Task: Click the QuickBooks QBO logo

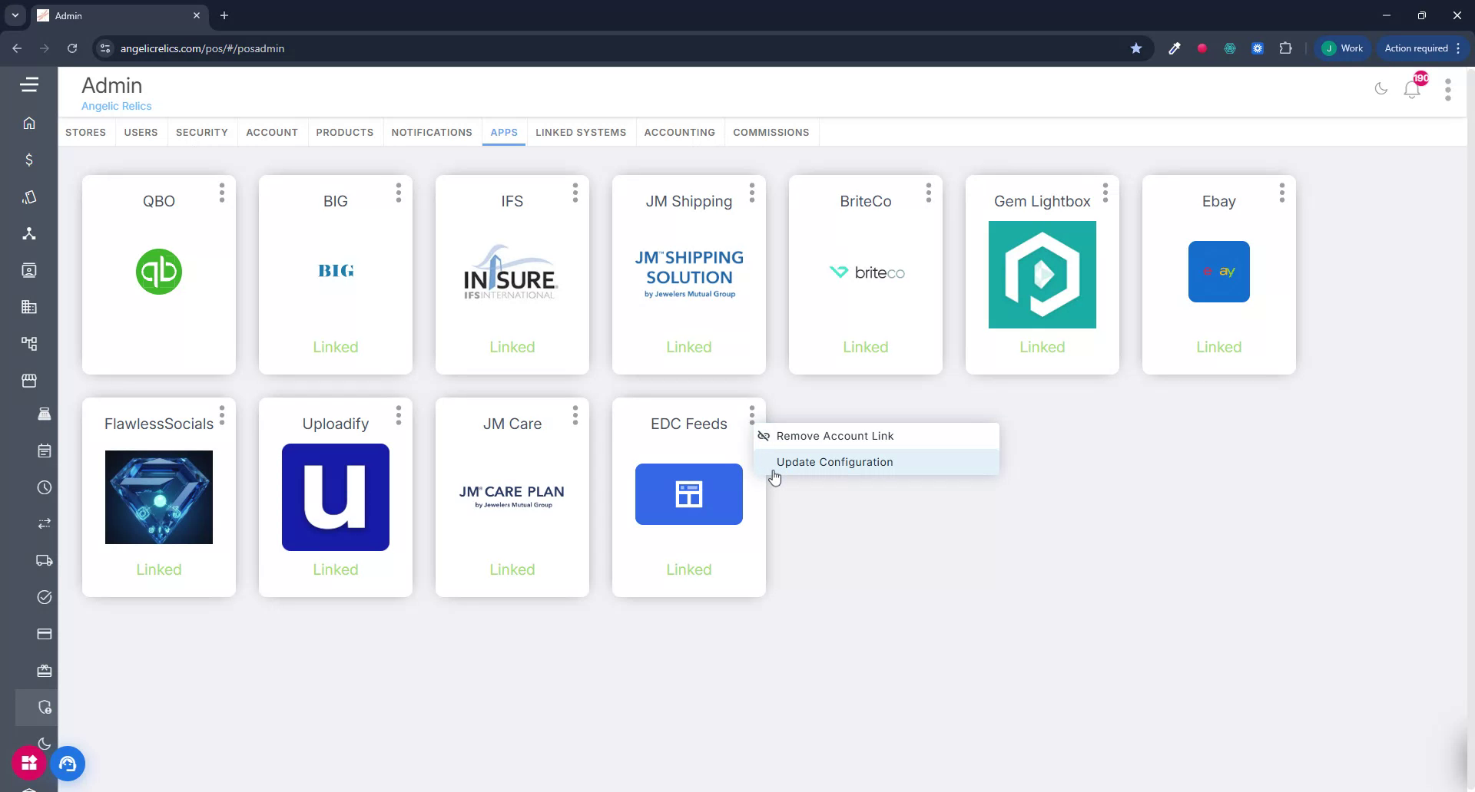Action: click(x=159, y=272)
